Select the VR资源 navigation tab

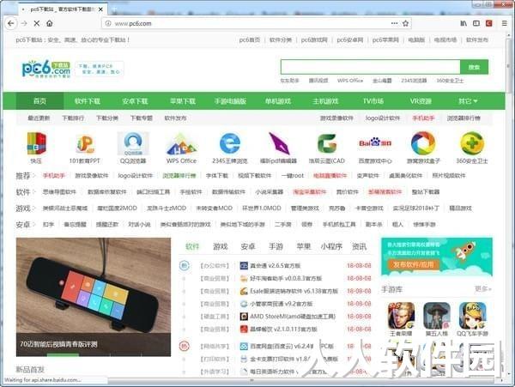pos(421,100)
